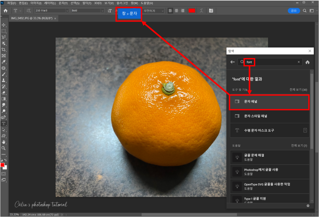Open the workspace switcher dropdown
Viewport: 319px width, 217px height.
click(x=313, y=11)
